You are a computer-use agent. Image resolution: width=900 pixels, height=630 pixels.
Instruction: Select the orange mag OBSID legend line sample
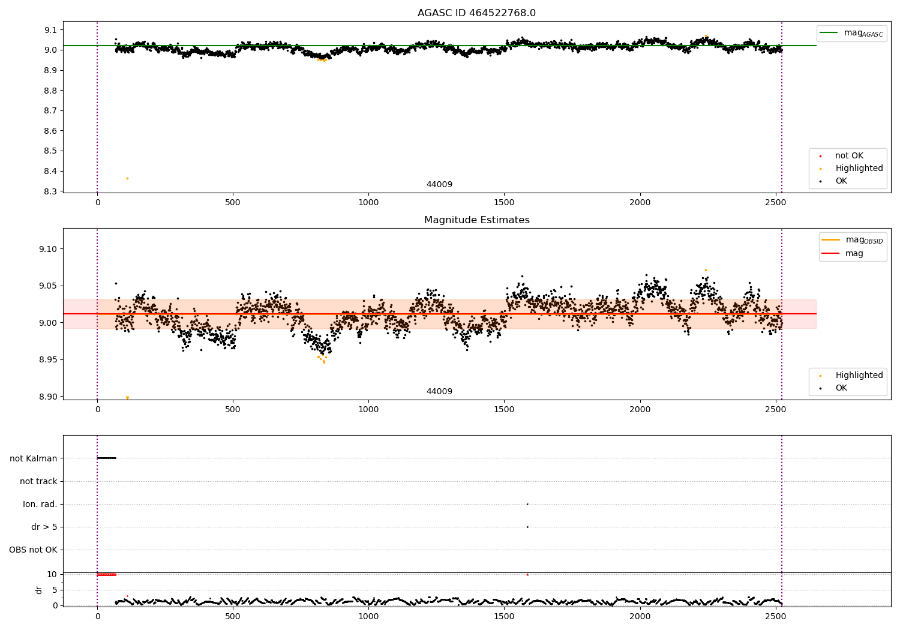[831, 239]
